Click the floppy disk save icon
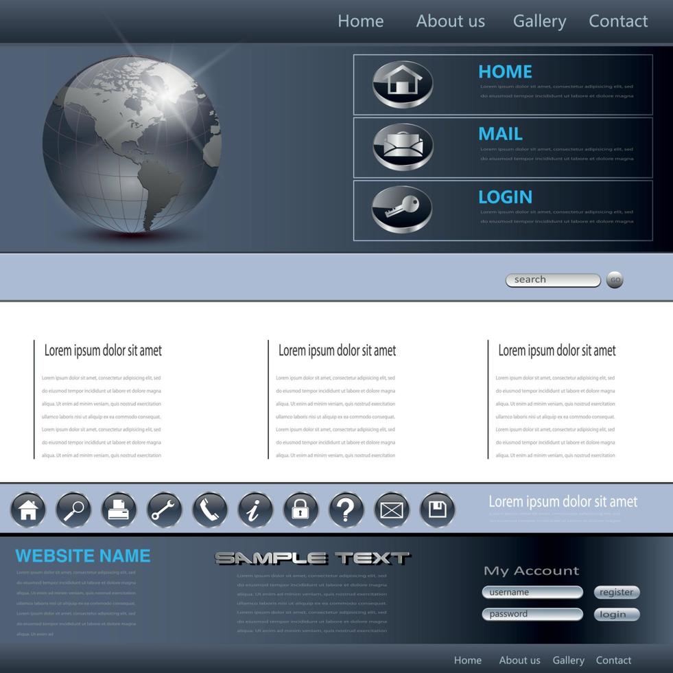The width and height of the screenshot is (673, 673). [437, 510]
